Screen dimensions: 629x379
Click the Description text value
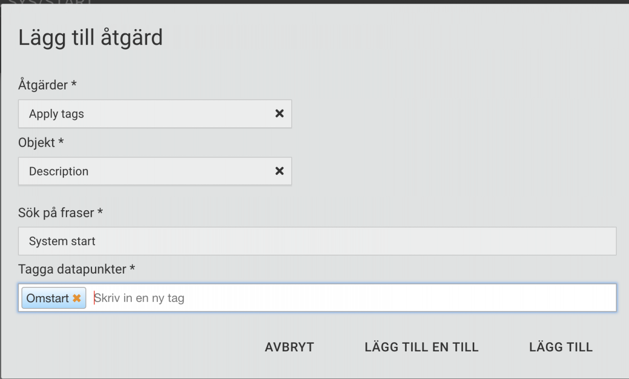click(59, 171)
